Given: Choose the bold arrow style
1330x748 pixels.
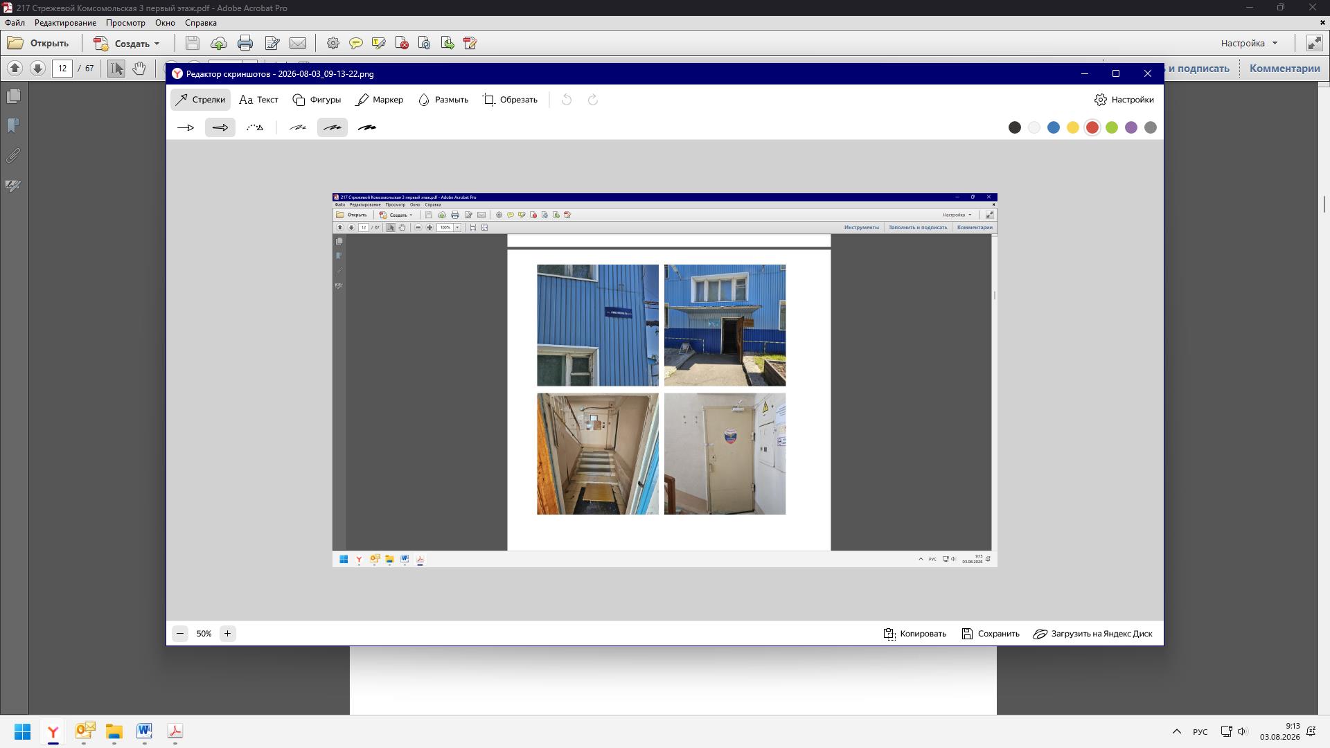Looking at the screenshot, I should 220,127.
